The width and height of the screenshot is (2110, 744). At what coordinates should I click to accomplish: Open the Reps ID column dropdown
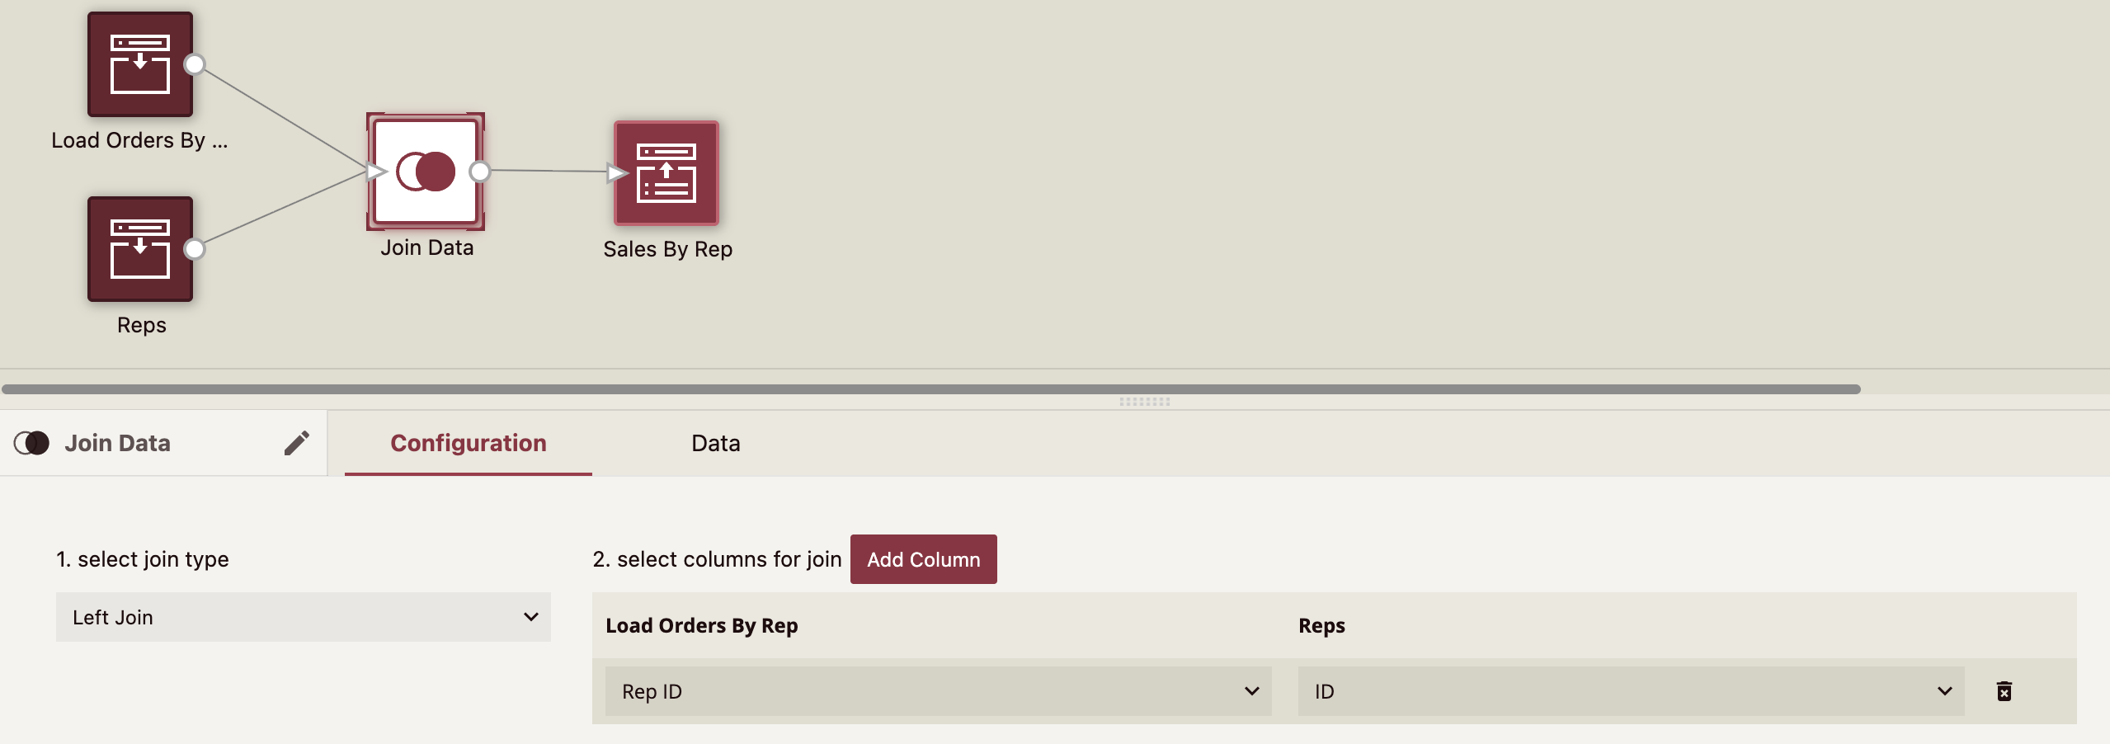[1631, 691]
